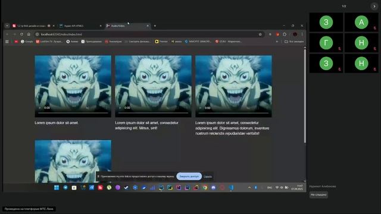Open the all bookmarks folder
This screenshot has height=214, width=381.
pyautogui.click(x=294, y=42)
